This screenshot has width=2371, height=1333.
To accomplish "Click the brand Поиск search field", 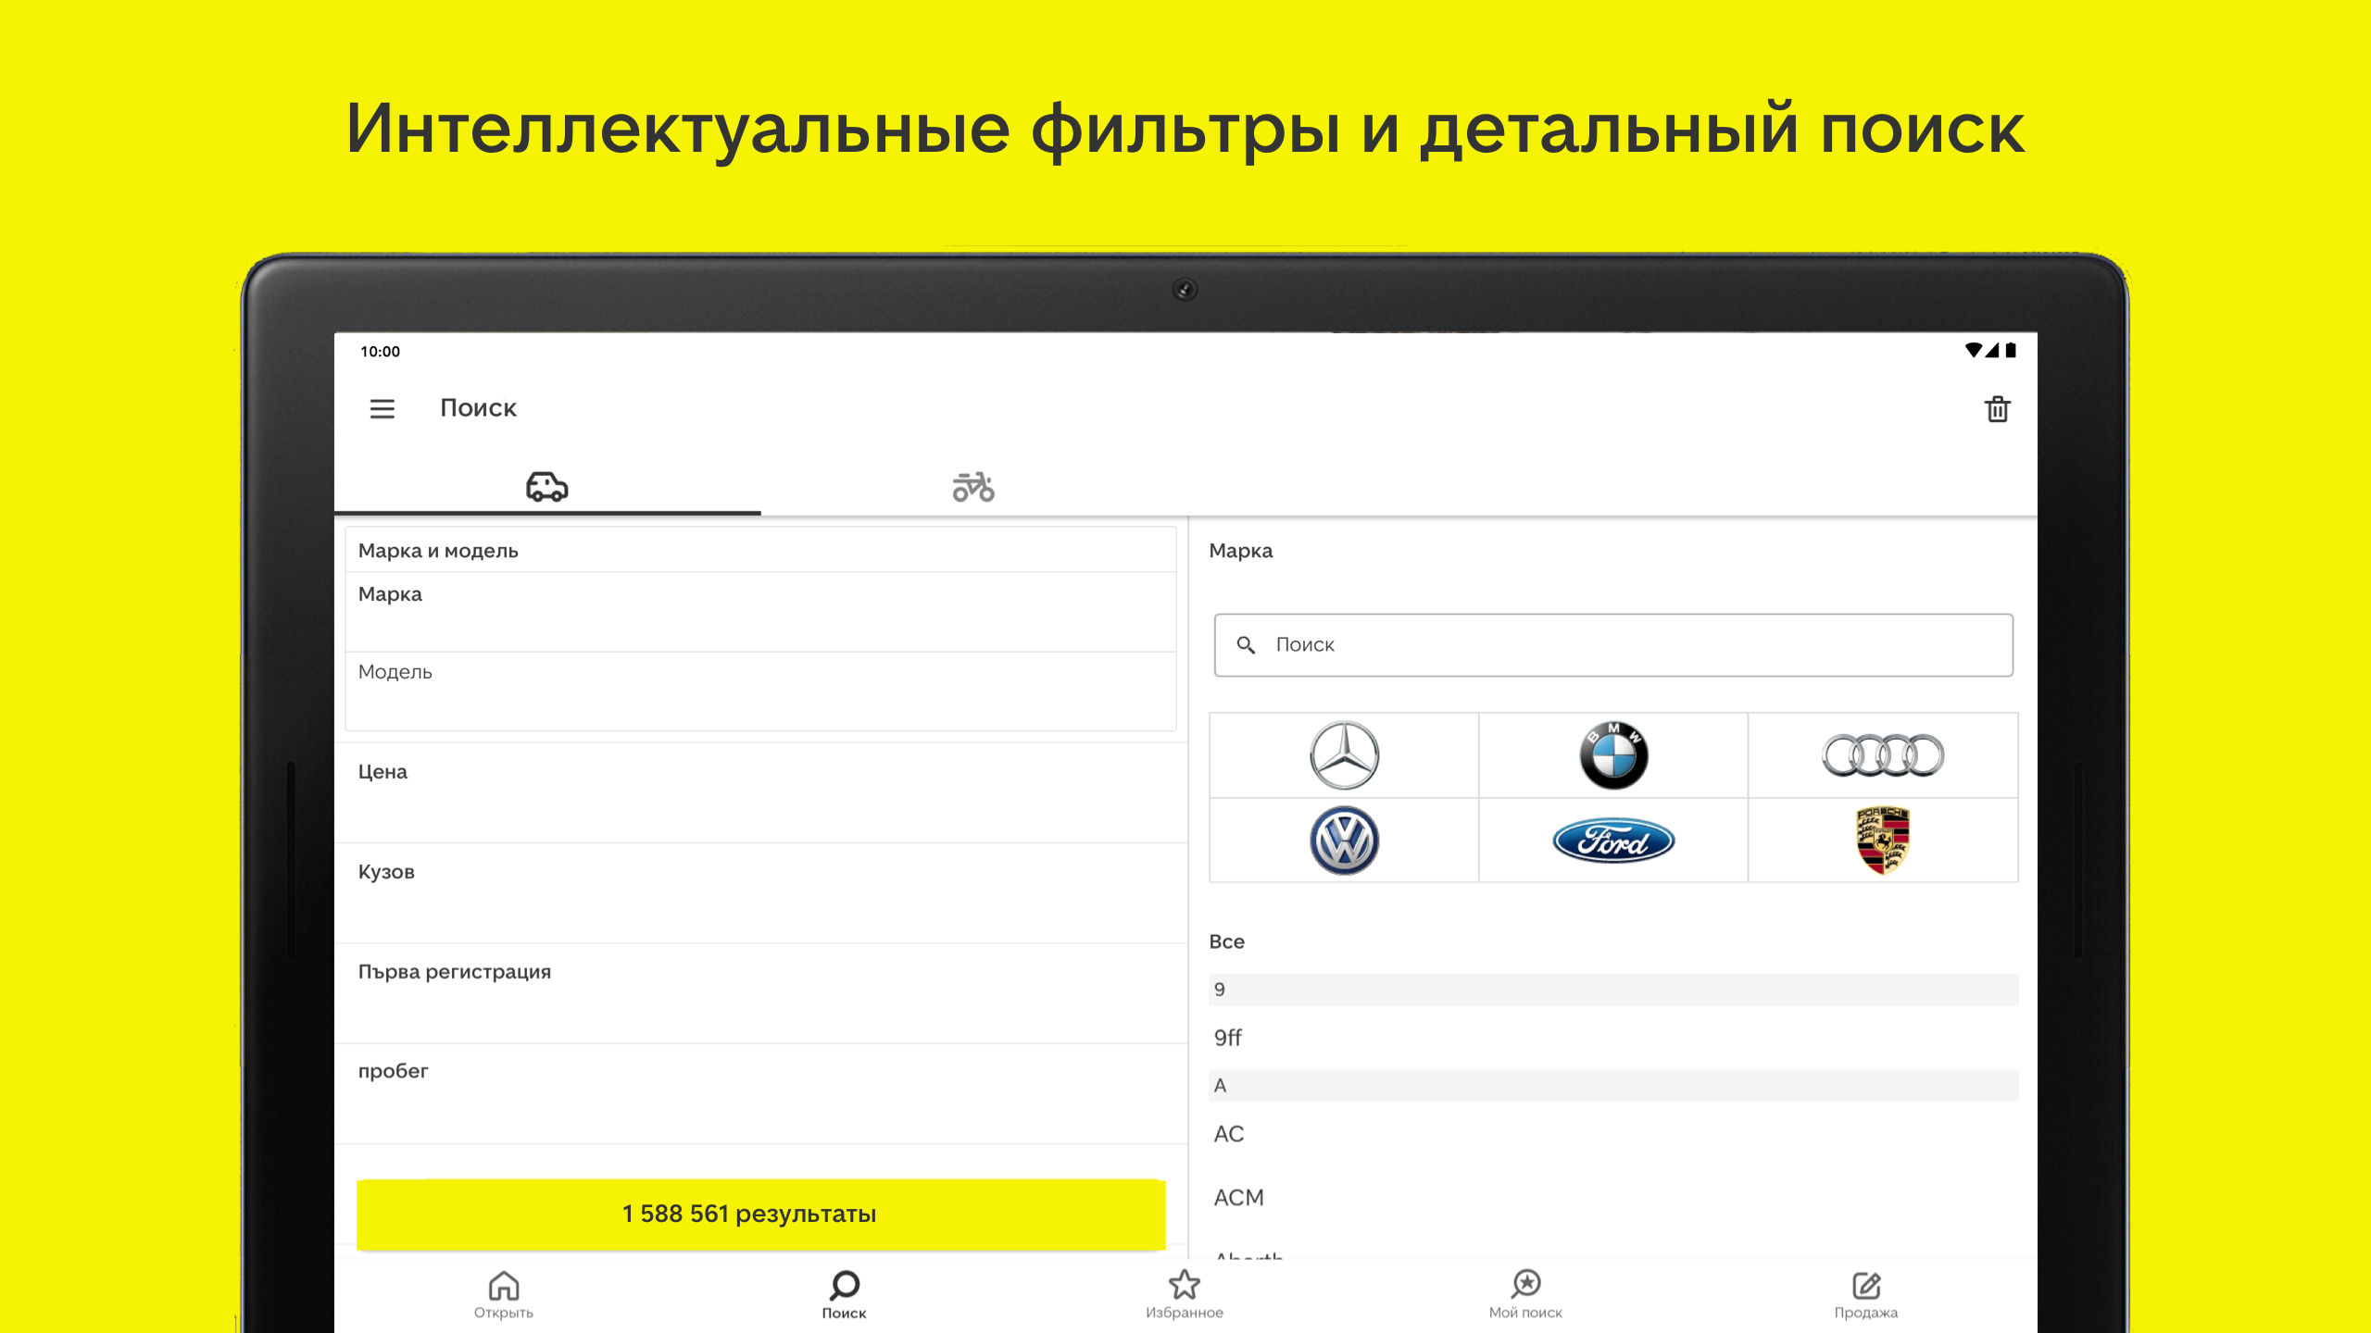I will [1612, 645].
